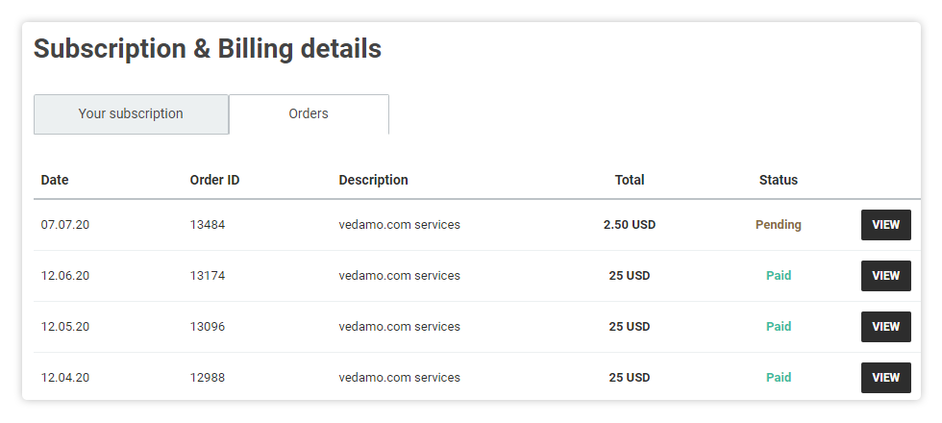Screen dimensions: 942x423
Task: Click the 2.50 USD total amount
Action: [x=630, y=225]
